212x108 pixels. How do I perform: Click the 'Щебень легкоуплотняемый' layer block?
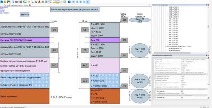point(25,66)
